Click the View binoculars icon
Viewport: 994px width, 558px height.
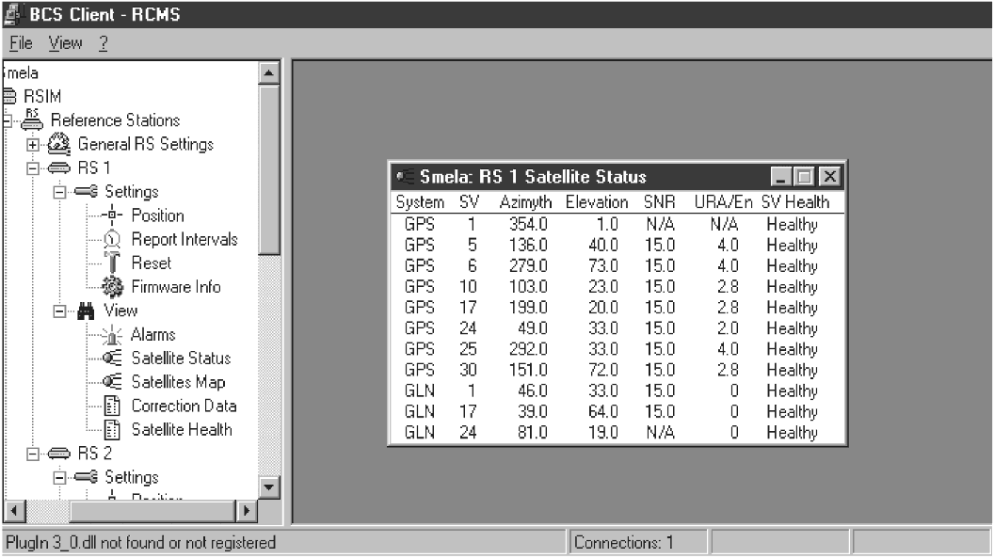(x=86, y=311)
